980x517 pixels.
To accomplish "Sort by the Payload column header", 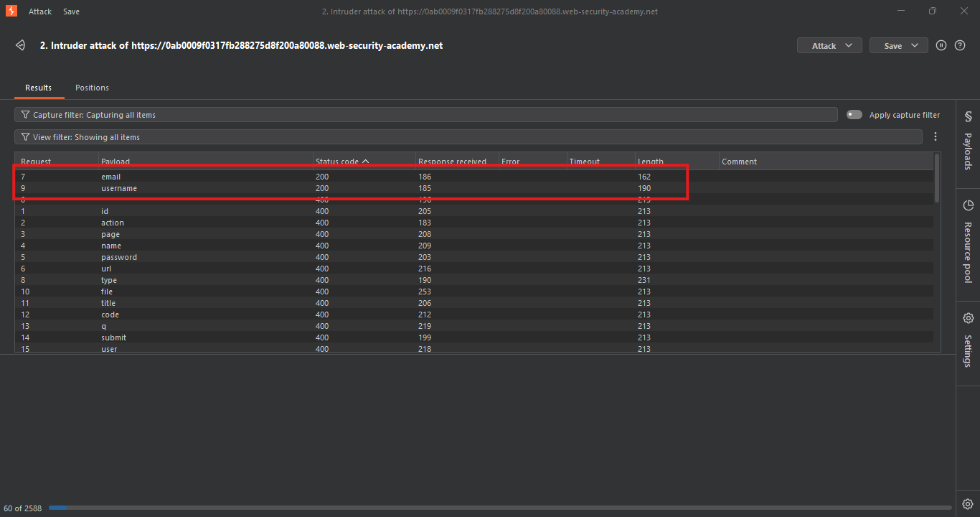I will tap(206, 162).
